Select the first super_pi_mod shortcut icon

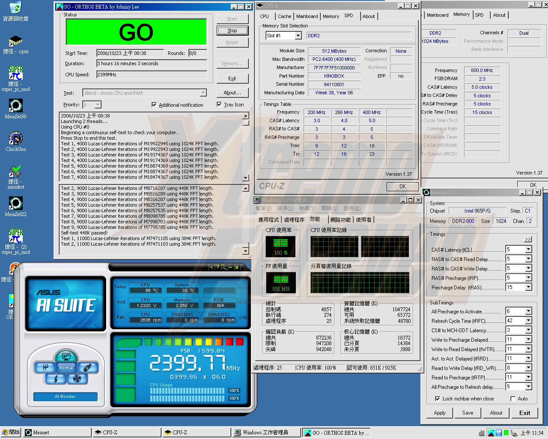15,79
